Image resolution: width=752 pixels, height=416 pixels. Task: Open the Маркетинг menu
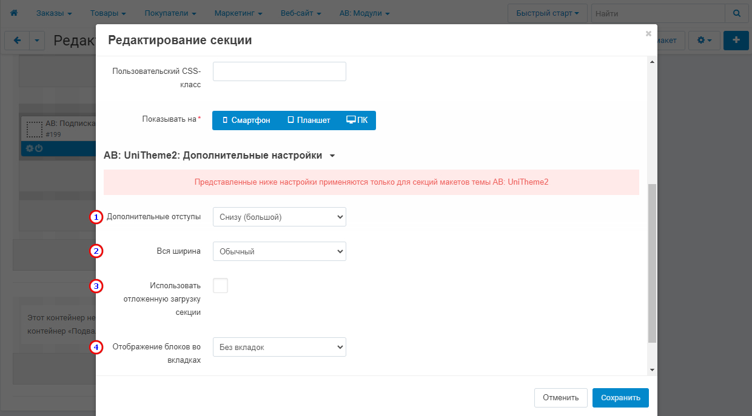click(x=238, y=13)
